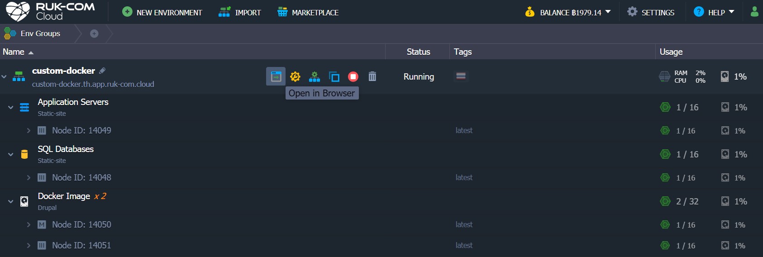Open the environment Settings wrench icon
The image size is (763, 257).
[295, 76]
